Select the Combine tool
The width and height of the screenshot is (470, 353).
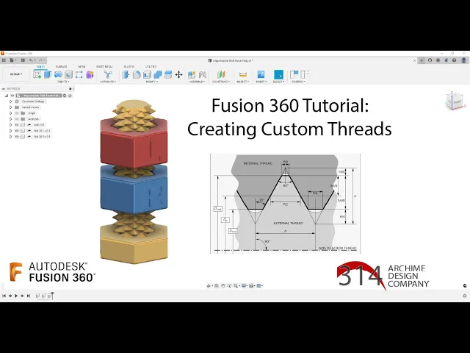158,74
